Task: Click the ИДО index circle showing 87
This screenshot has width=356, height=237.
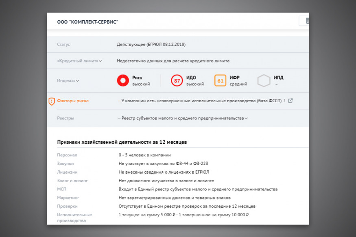Action: point(177,81)
